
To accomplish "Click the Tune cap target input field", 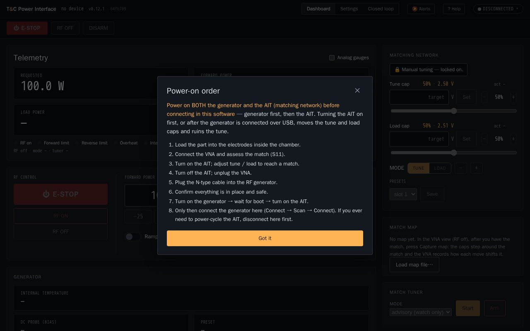I will click(x=419, y=97).
